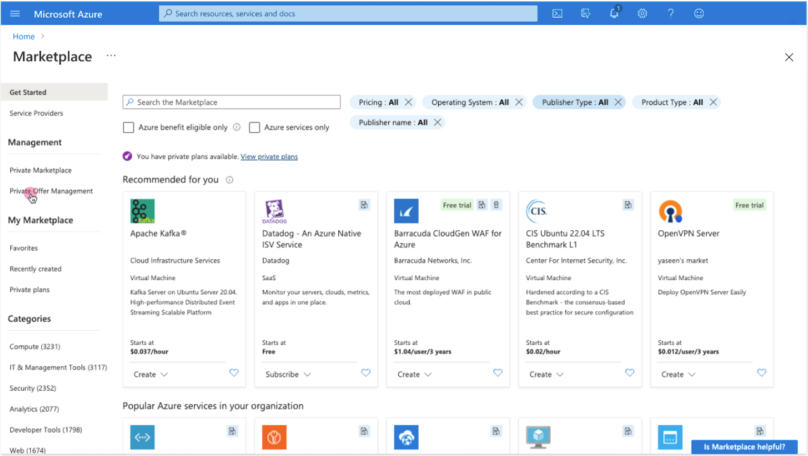
Task: Click the Search the Marketplace field
Action: [231, 102]
